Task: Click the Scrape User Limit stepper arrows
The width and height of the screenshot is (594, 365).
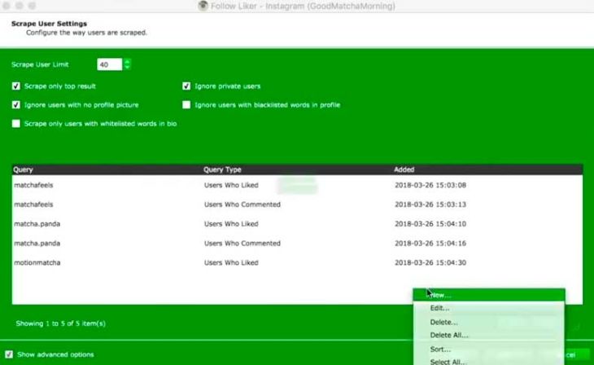Action: (127, 64)
